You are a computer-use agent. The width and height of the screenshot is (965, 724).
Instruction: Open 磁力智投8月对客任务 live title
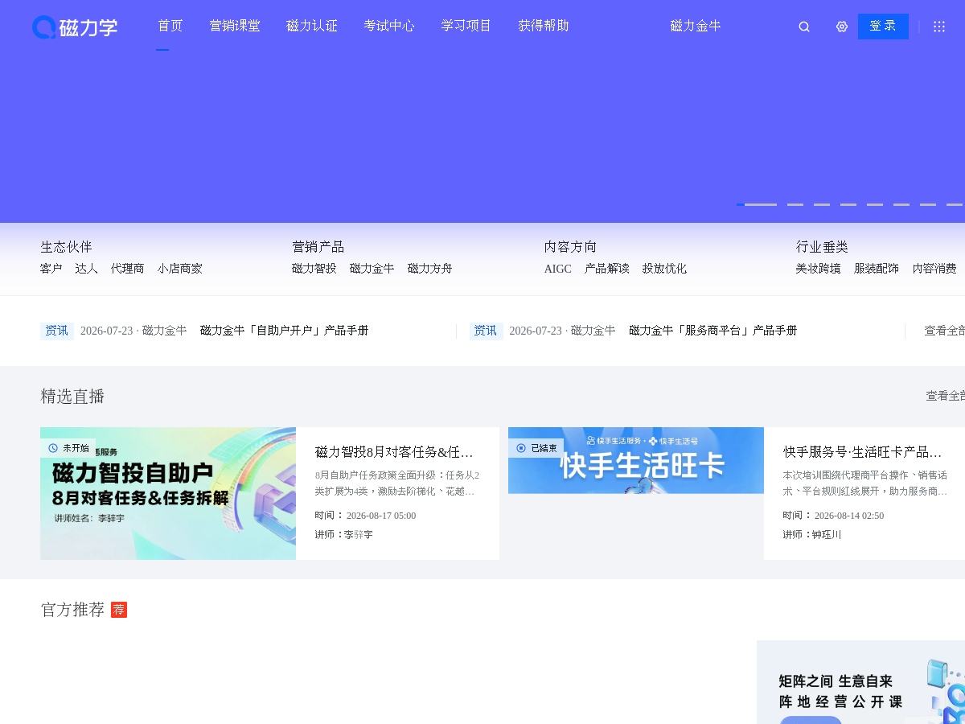pos(395,452)
